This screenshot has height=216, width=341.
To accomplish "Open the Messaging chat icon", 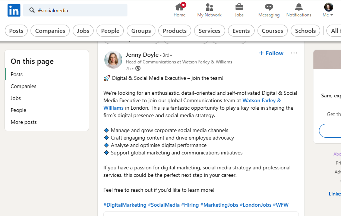I will (269, 7).
